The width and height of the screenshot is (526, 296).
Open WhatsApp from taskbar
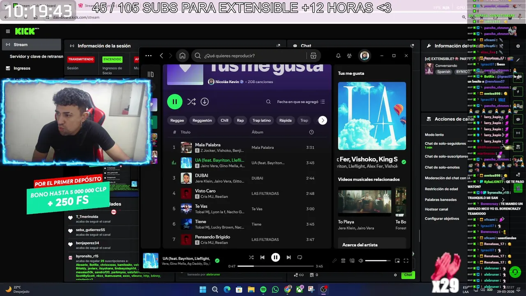click(275, 289)
